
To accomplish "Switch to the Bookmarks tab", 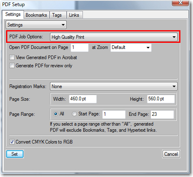I will (x=36, y=15).
